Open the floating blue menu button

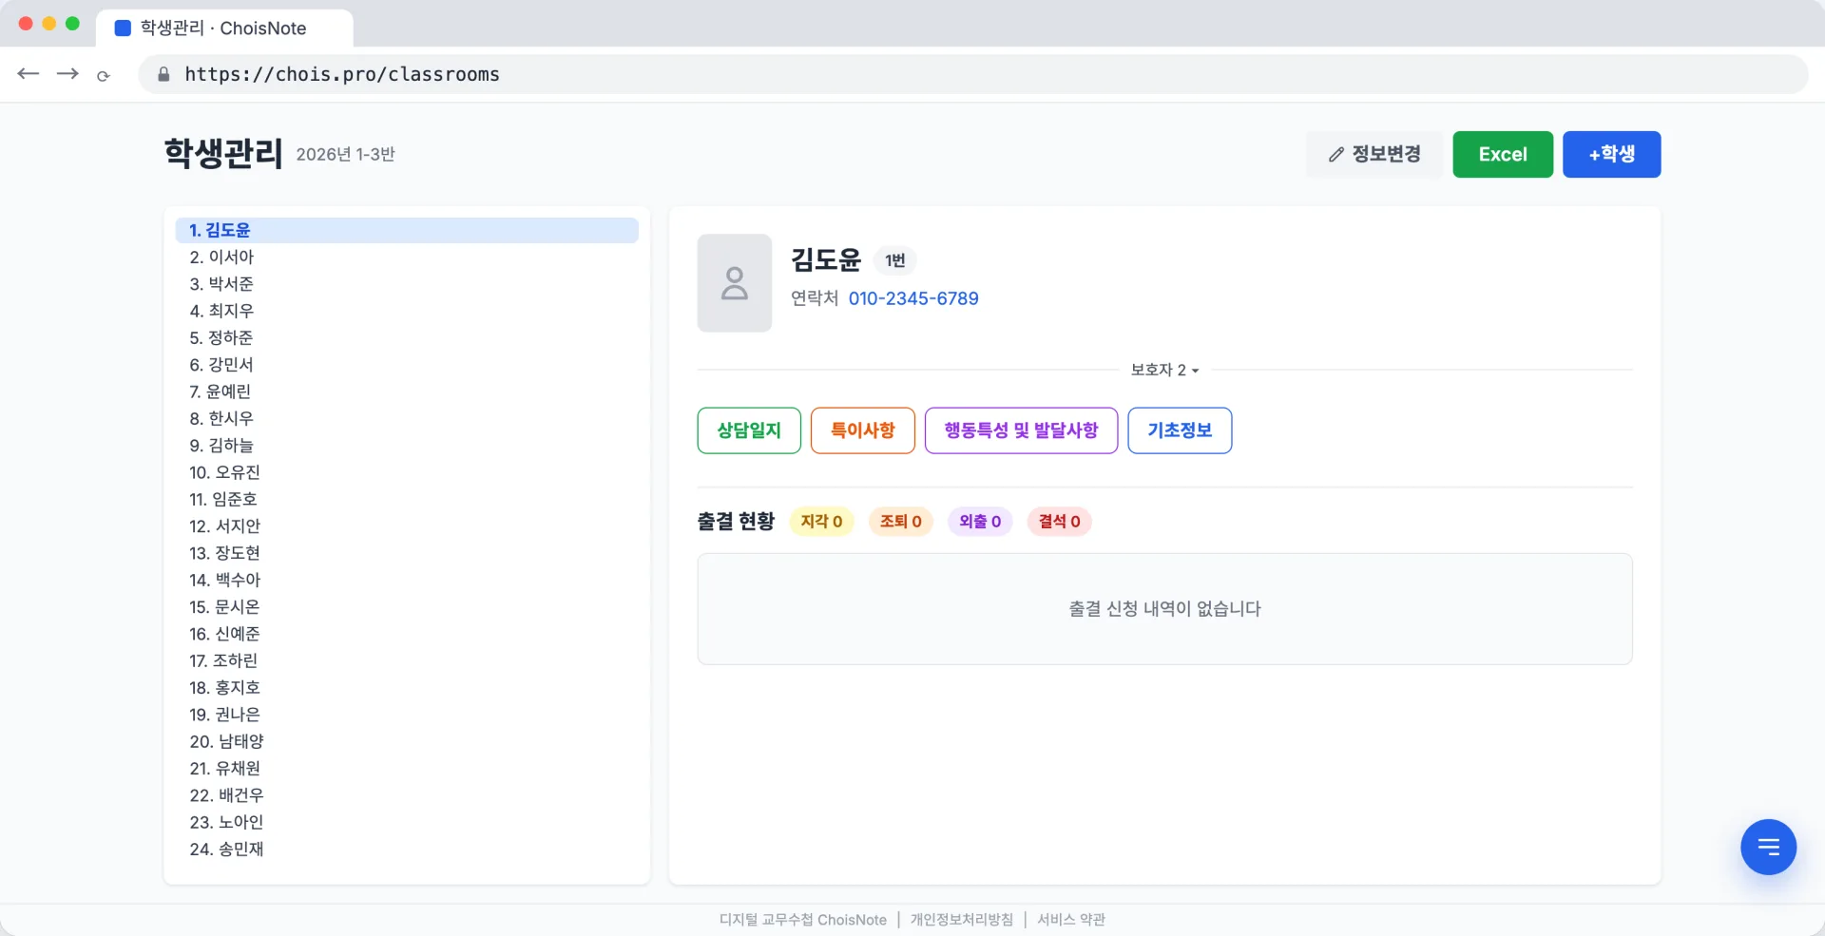[1768, 847]
